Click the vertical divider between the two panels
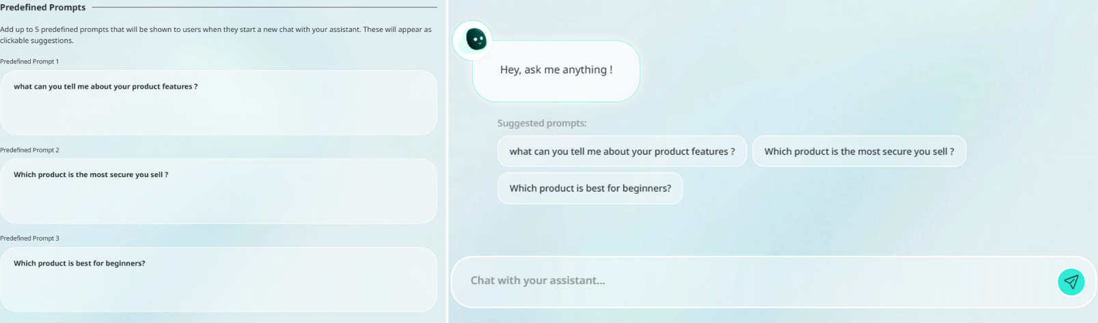The image size is (1098, 323). pos(448,161)
